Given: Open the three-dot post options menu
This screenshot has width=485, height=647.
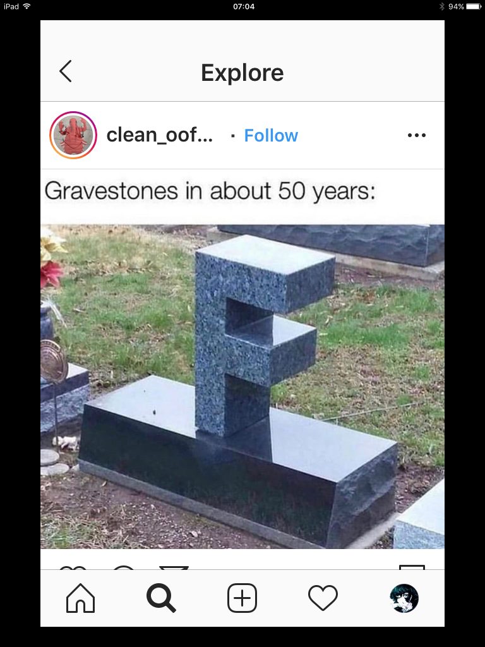Looking at the screenshot, I should [x=417, y=135].
